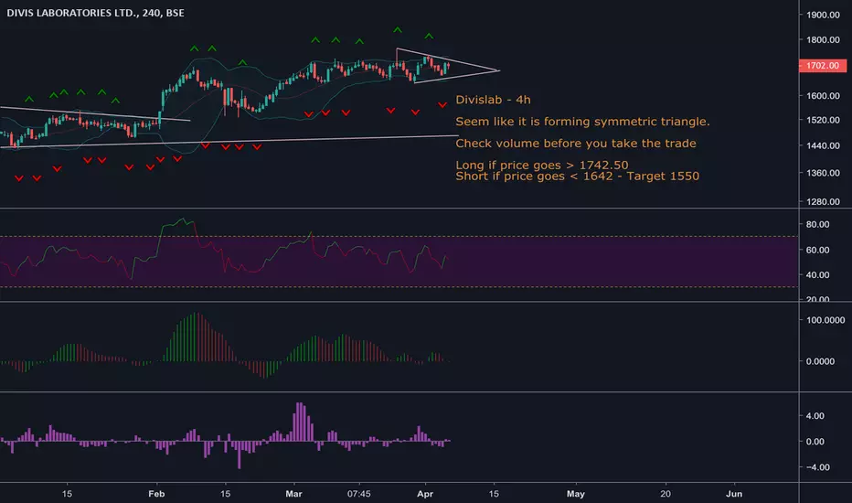Screen dimensions: 852x503
Task: Click the Feb label on time axis
Action: [156, 494]
